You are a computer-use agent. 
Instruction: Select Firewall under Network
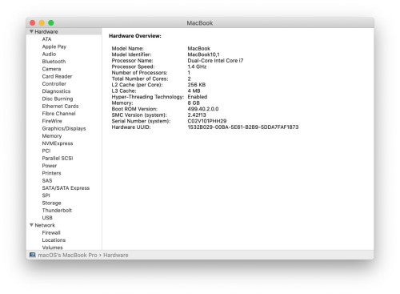[x=51, y=232]
